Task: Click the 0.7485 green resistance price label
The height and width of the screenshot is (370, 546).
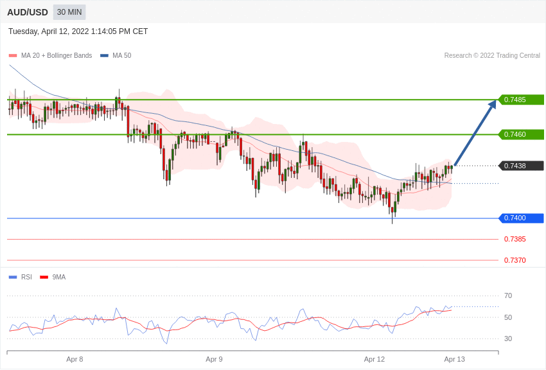Action: pos(522,100)
